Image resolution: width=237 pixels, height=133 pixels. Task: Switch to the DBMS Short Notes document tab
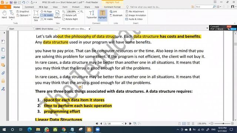click(x=46, y=29)
